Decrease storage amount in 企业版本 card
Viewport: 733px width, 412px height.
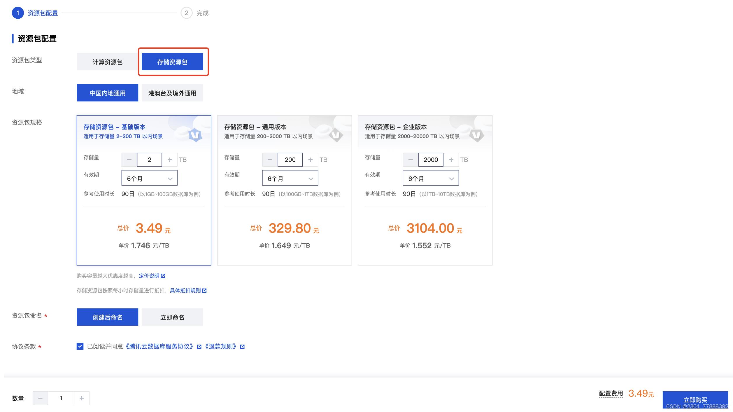(x=411, y=160)
